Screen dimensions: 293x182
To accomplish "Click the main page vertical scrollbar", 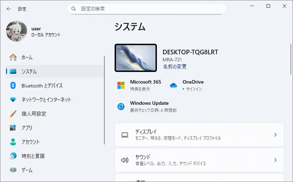I will [x=291, y=59].
